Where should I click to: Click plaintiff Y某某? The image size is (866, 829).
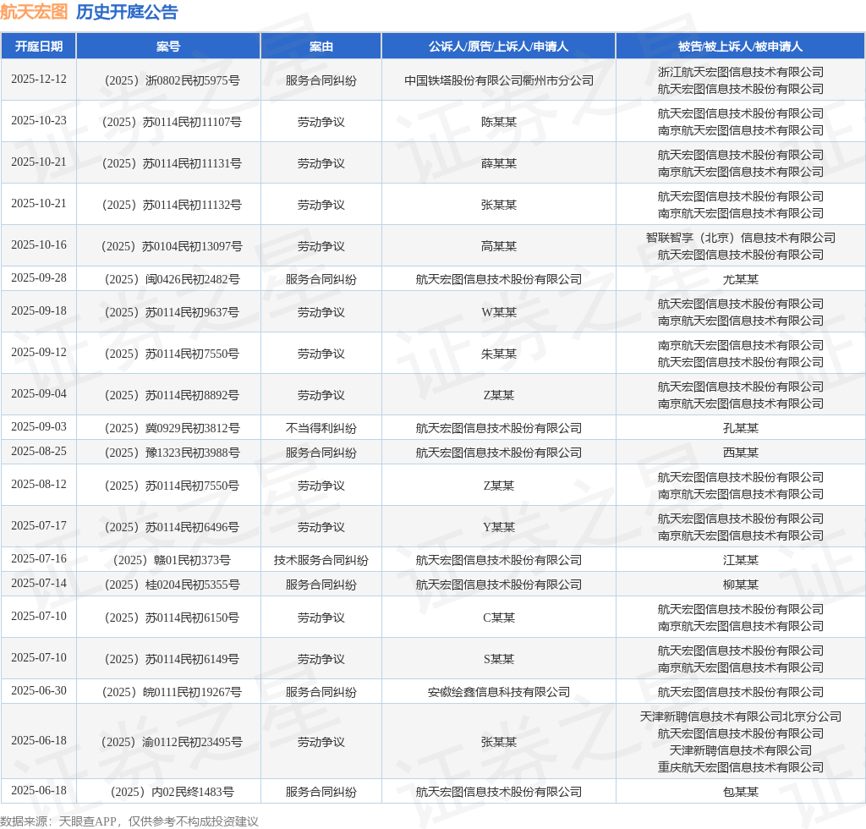499,528
